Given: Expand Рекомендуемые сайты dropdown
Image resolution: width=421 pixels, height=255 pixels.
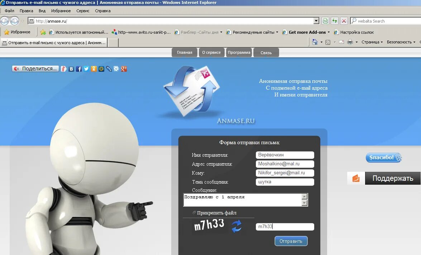Looking at the screenshot, I should click(277, 32).
